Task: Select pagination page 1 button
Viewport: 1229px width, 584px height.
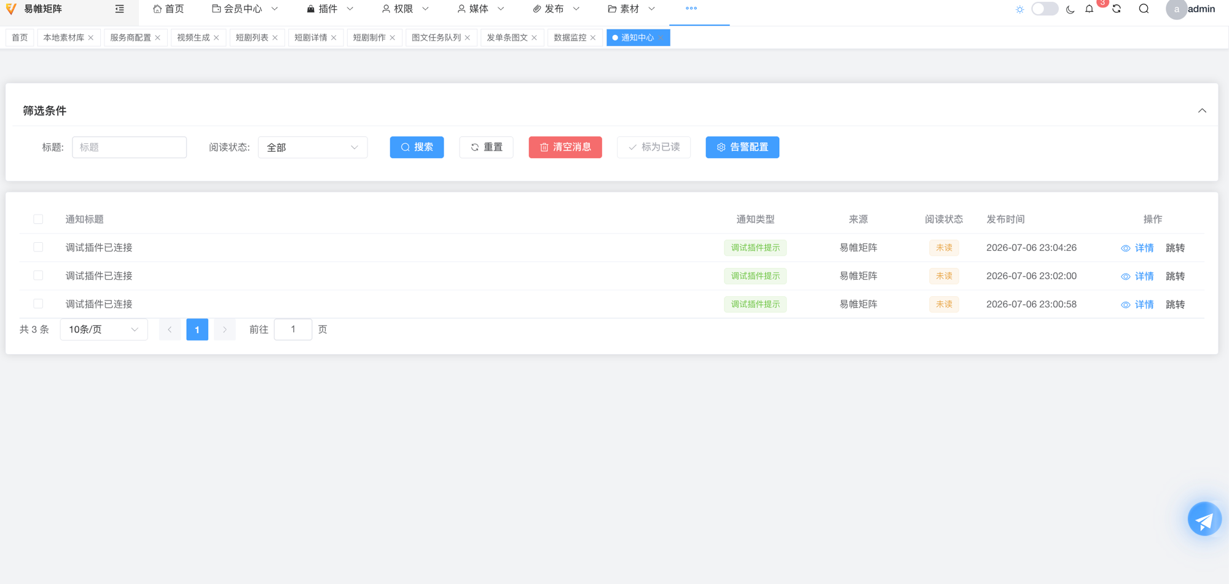Action: 197,329
